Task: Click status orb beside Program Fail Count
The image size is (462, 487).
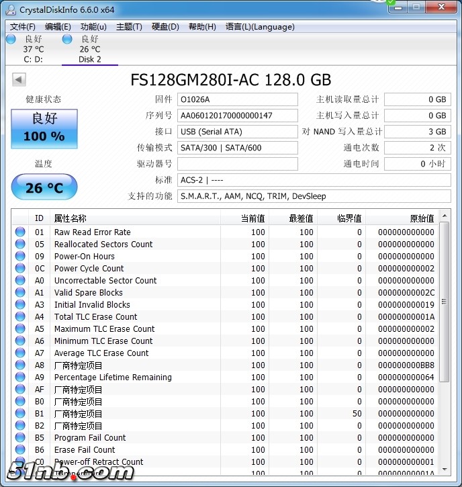Action: pos(20,438)
